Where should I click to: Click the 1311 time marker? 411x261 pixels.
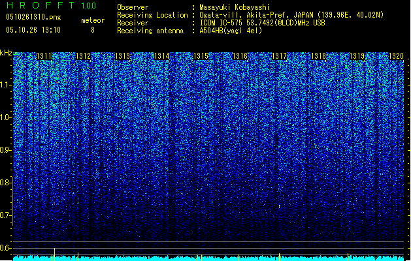pyautogui.click(x=44, y=56)
